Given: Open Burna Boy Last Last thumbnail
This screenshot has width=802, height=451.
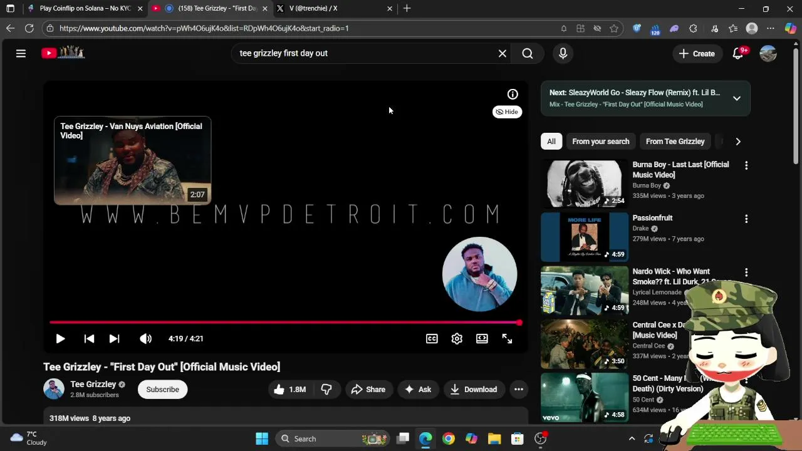Looking at the screenshot, I should click(585, 183).
